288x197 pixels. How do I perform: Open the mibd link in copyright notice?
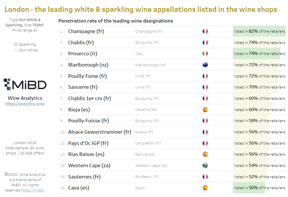pos(33,190)
